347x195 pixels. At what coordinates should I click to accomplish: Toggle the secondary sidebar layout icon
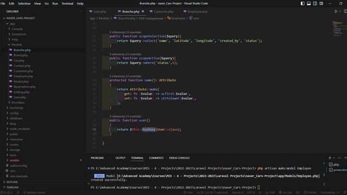point(315,4)
